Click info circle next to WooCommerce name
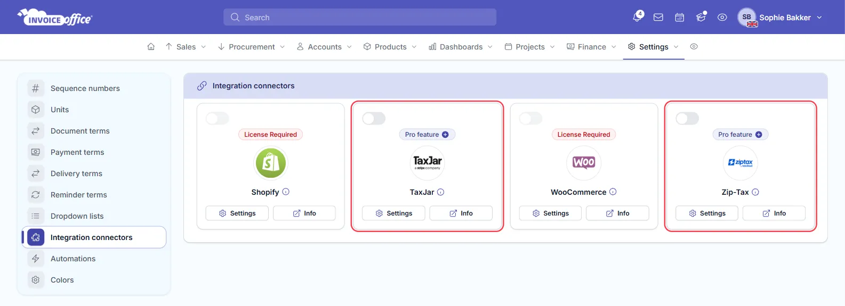845x306 pixels. [x=613, y=192]
